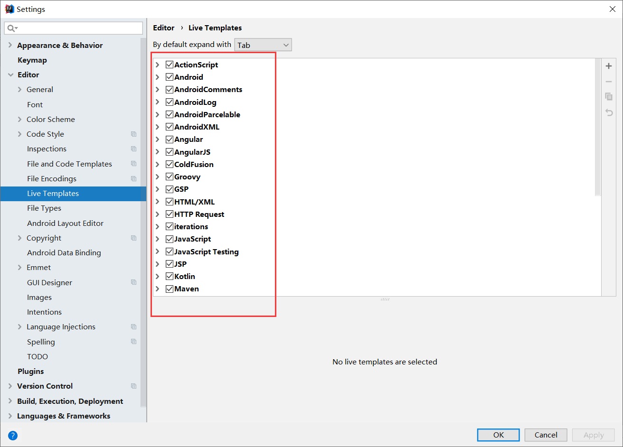Image resolution: width=623 pixels, height=447 pixels.
Task: Expand the Color Scheme subsection
Action: click(19, 119)
